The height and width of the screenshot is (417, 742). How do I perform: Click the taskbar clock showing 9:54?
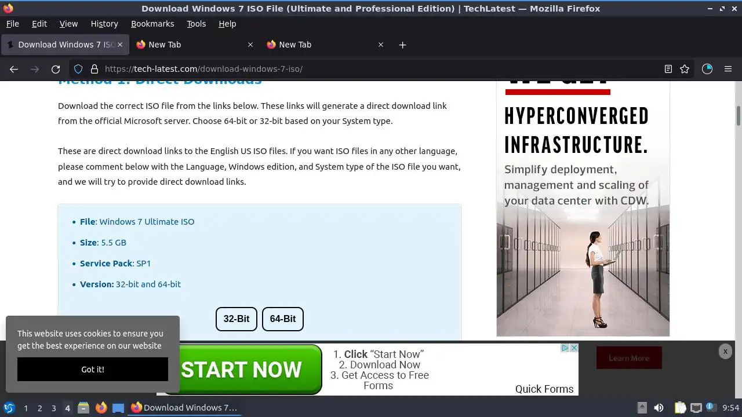[730, 408]
